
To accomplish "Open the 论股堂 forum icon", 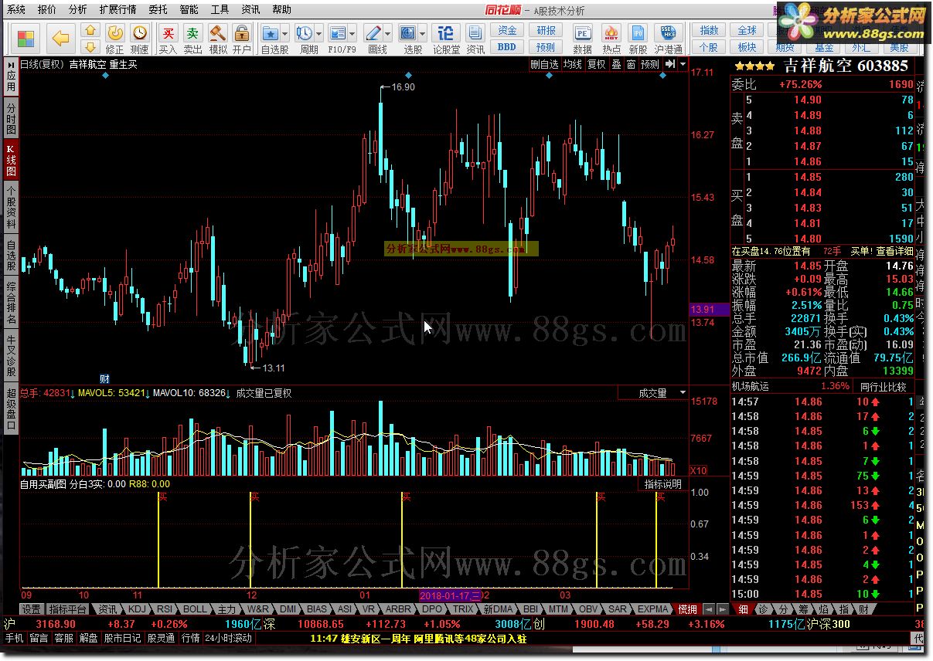I will 446,39.
